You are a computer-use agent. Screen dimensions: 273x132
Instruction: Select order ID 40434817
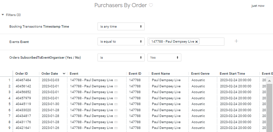(23, 116)
